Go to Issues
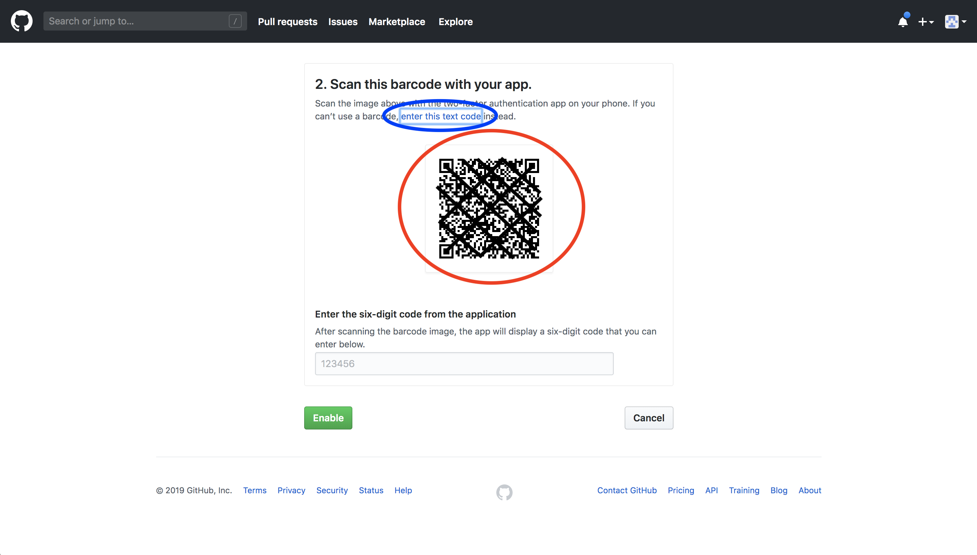 point(343,22)
